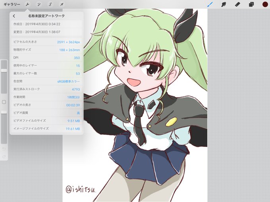
Task: Tap the physical size value 188 × 263mm
Action: click(x=69, y=50)
